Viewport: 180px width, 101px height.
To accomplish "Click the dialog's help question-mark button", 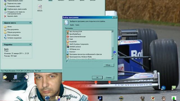I will (113, 17).
